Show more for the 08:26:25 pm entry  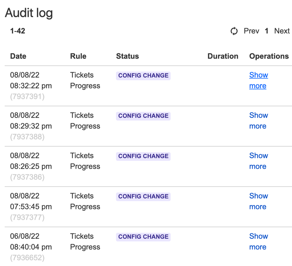(258, 161)
